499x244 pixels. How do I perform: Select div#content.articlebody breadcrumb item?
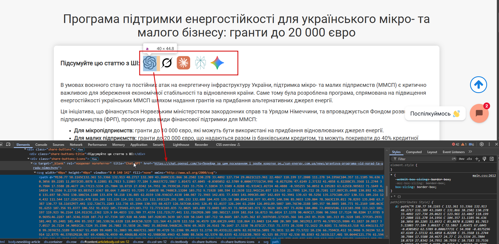(x=105, y=242)
